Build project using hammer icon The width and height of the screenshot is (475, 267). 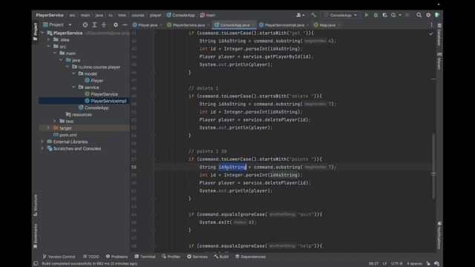(x=313, y=15)
